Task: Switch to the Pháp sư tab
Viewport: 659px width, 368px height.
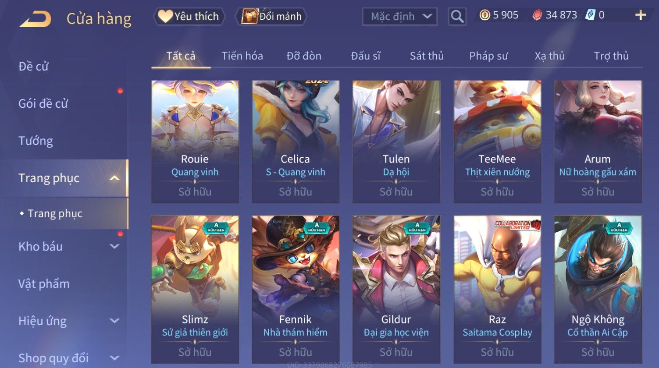Action: (x=488, y=56)
